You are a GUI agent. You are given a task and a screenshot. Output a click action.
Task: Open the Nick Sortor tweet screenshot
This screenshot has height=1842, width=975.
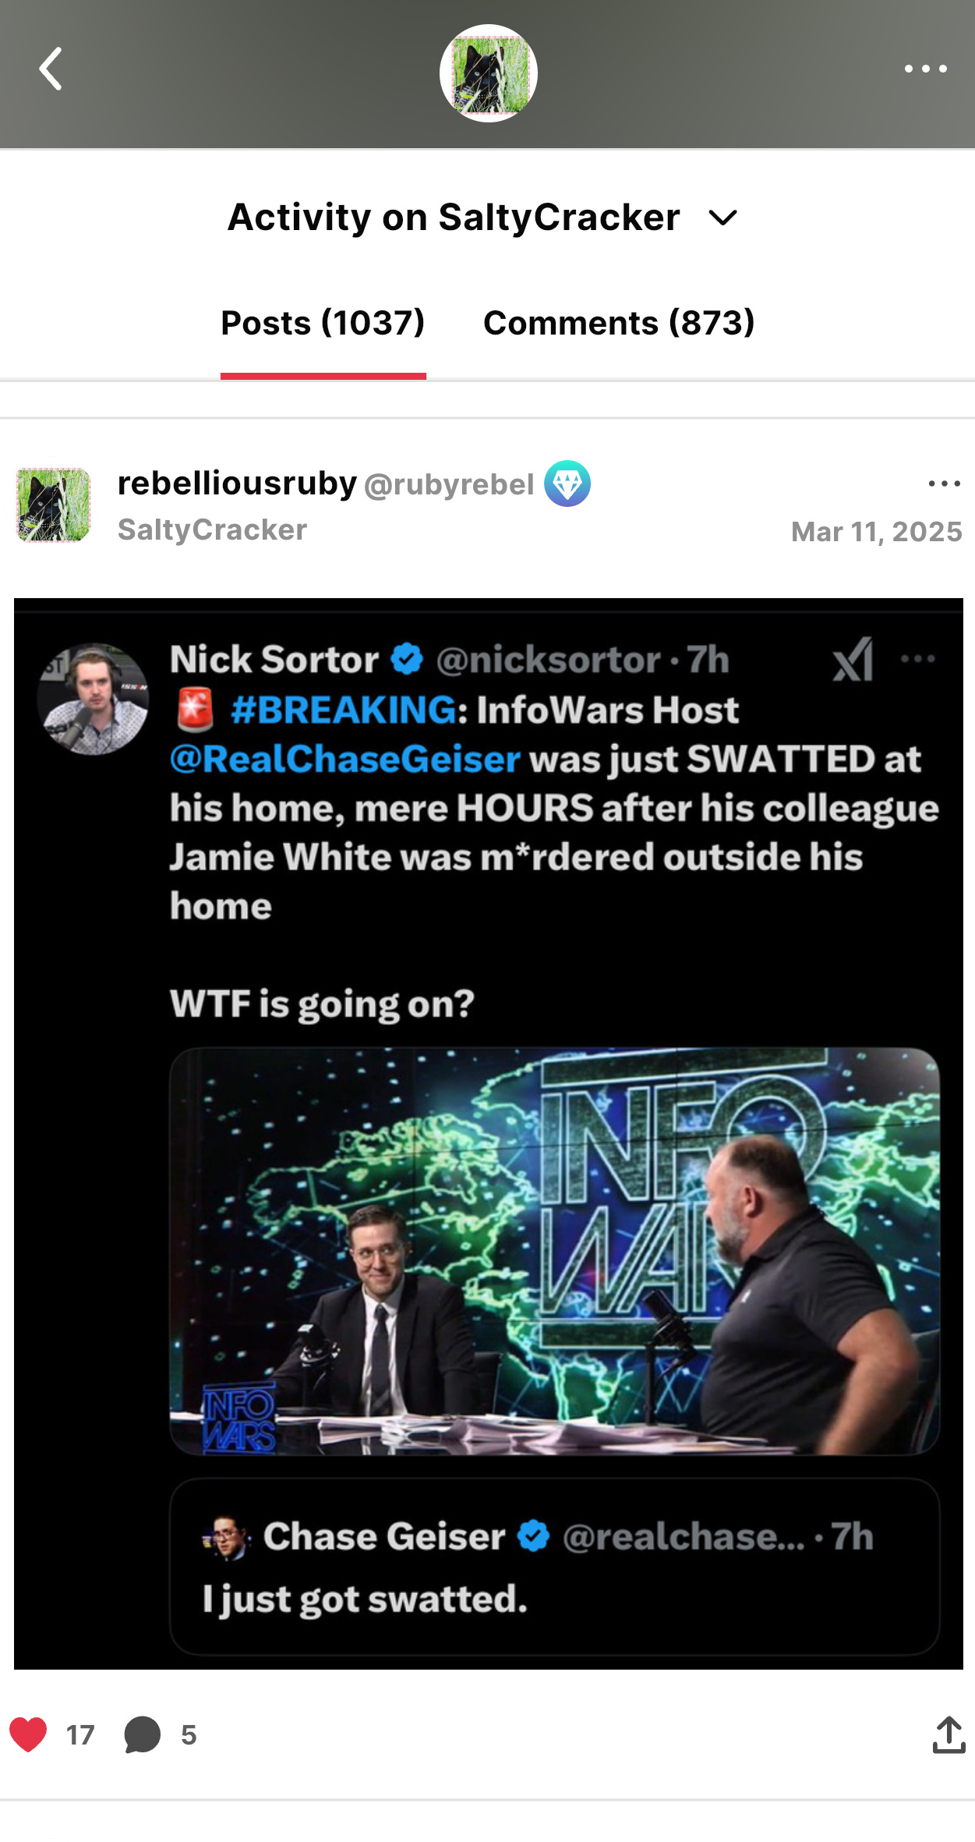(489, 1134)
